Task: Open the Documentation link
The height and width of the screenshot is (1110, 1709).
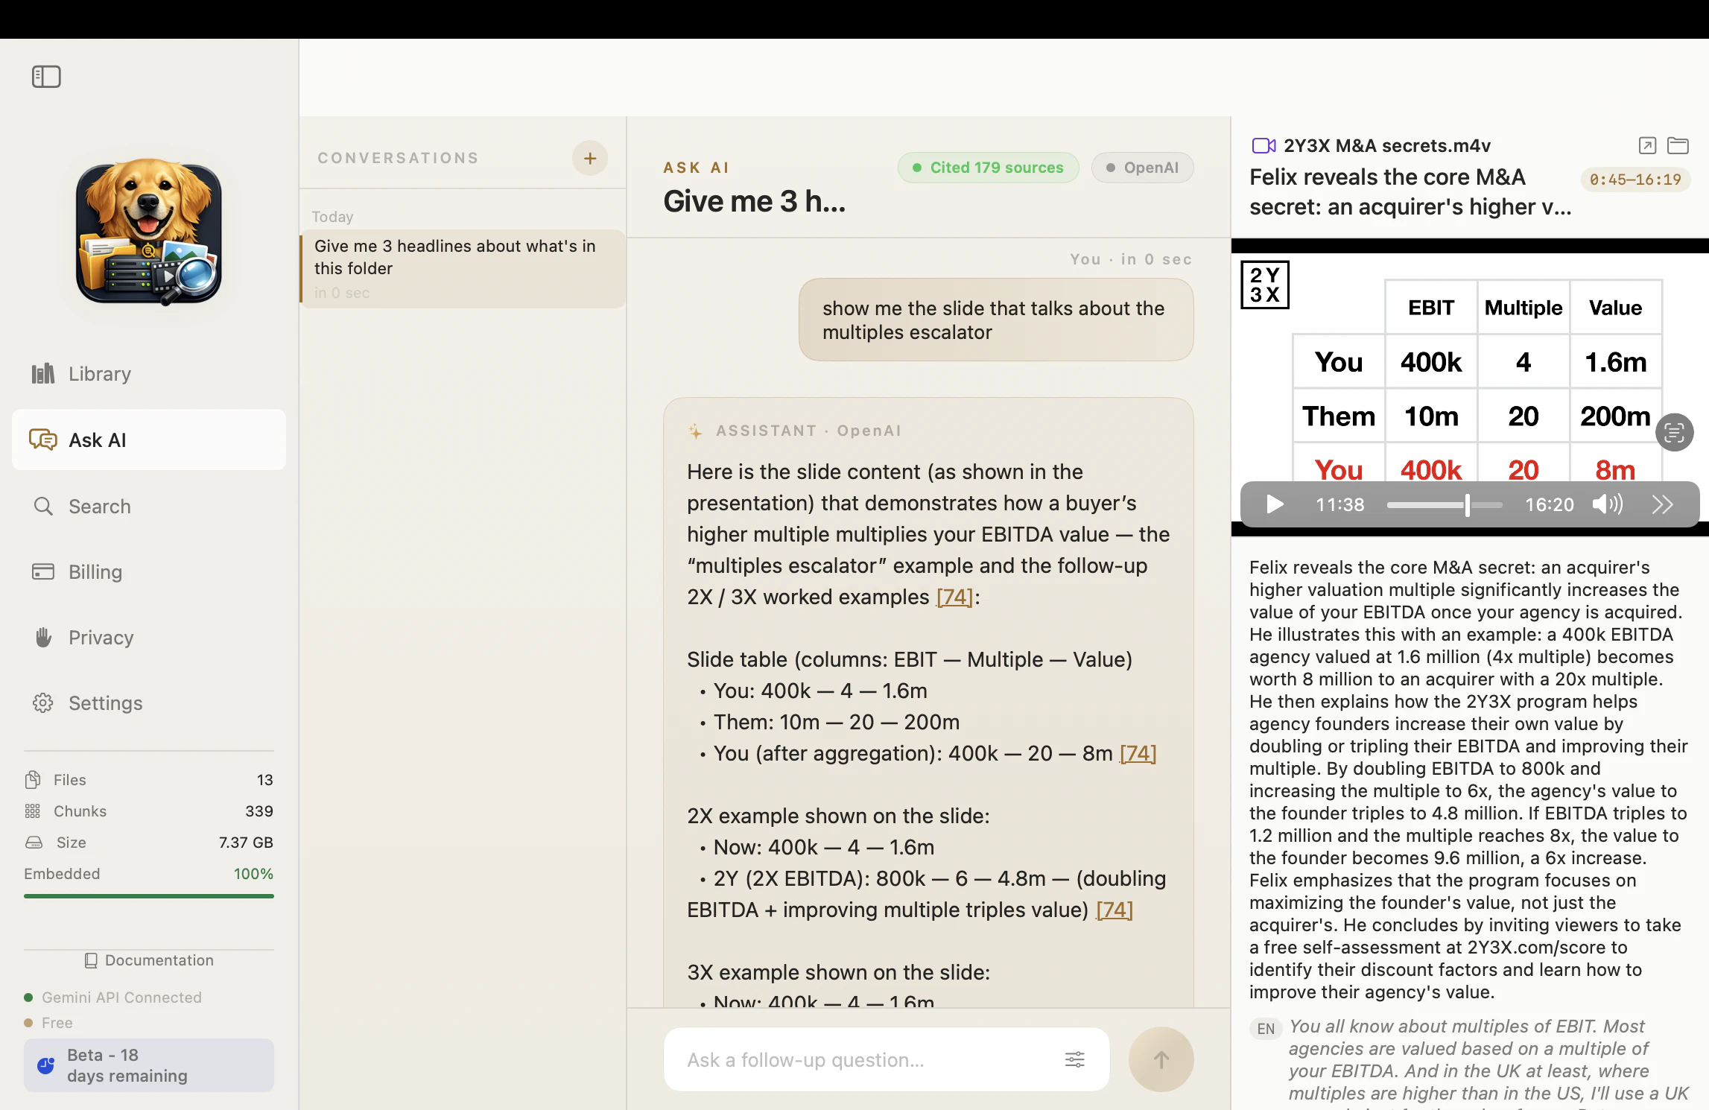Action: coord(149,960)
